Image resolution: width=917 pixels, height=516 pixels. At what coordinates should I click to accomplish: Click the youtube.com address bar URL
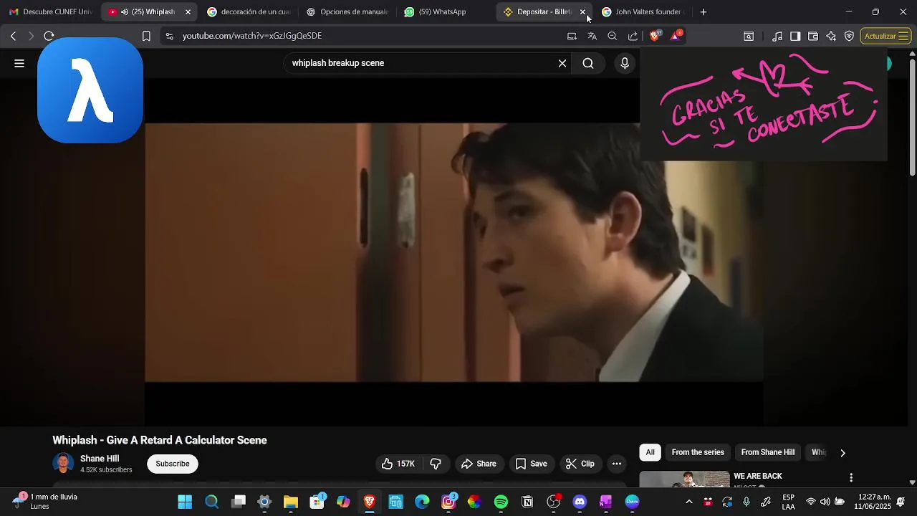point(252,36)
